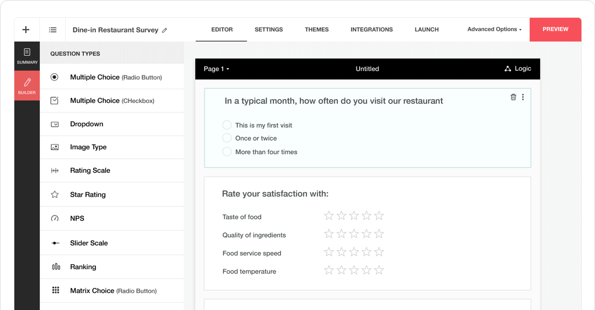Open the three-dot question options menu
595x310 pixels.
click(523, 97)
